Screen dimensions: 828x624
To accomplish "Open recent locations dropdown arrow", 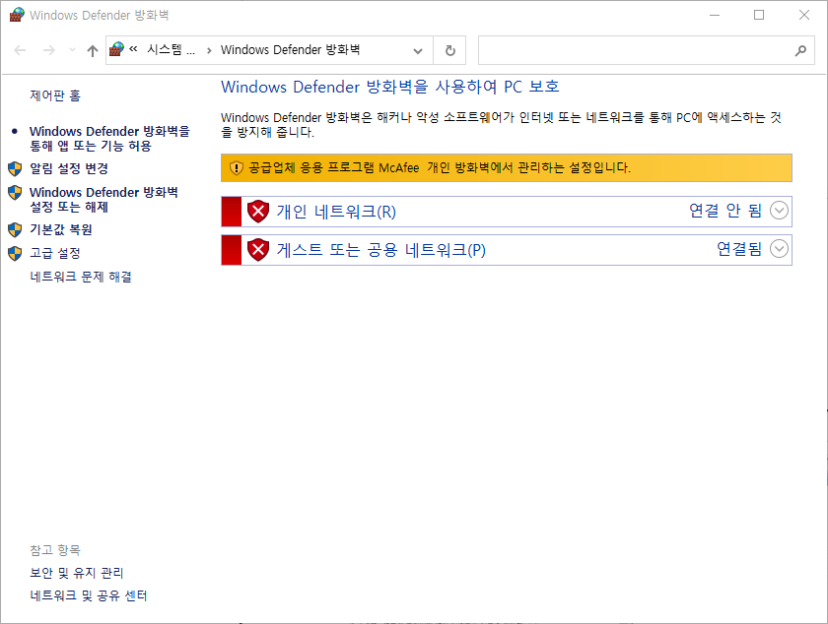I will tap(72, 50).
